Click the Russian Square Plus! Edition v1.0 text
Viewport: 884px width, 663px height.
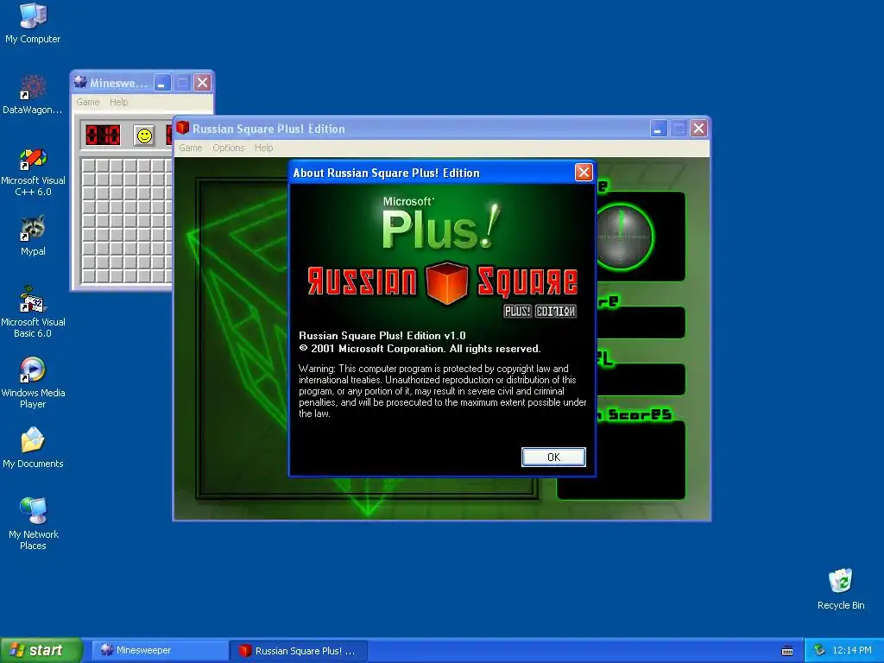[x=382, y=336]
